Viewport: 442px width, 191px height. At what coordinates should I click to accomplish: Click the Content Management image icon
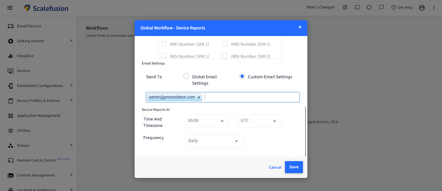click(x=11, y=175)
